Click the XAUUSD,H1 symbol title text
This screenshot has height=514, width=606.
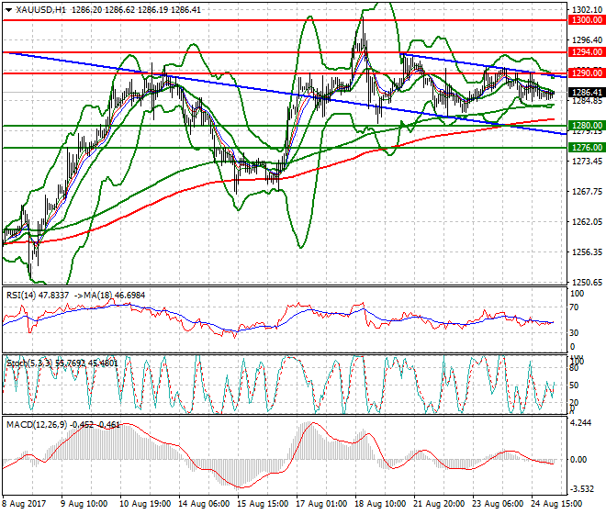click(41, 10)
